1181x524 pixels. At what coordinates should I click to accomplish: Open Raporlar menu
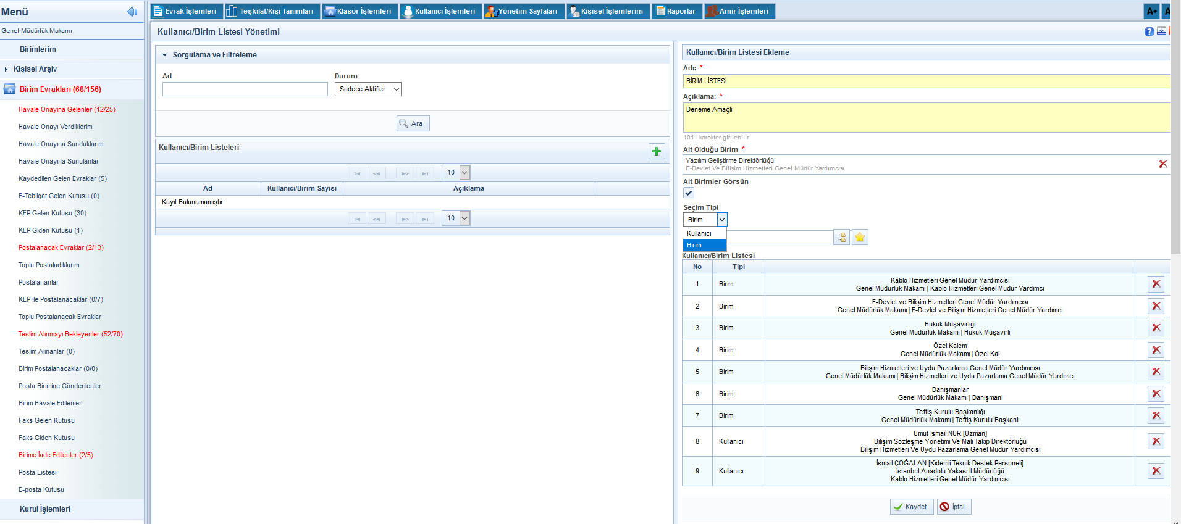tap(676, 11)
